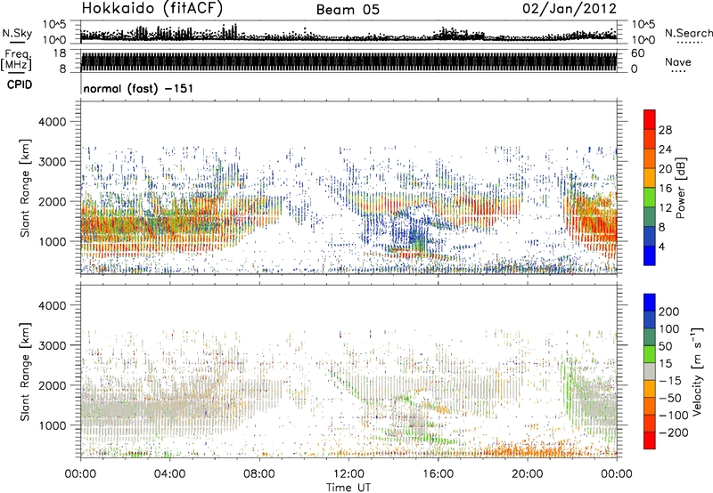The image size is (713, 493).
Task: Select the '08:00' time tick label
Action: [259, 474]
